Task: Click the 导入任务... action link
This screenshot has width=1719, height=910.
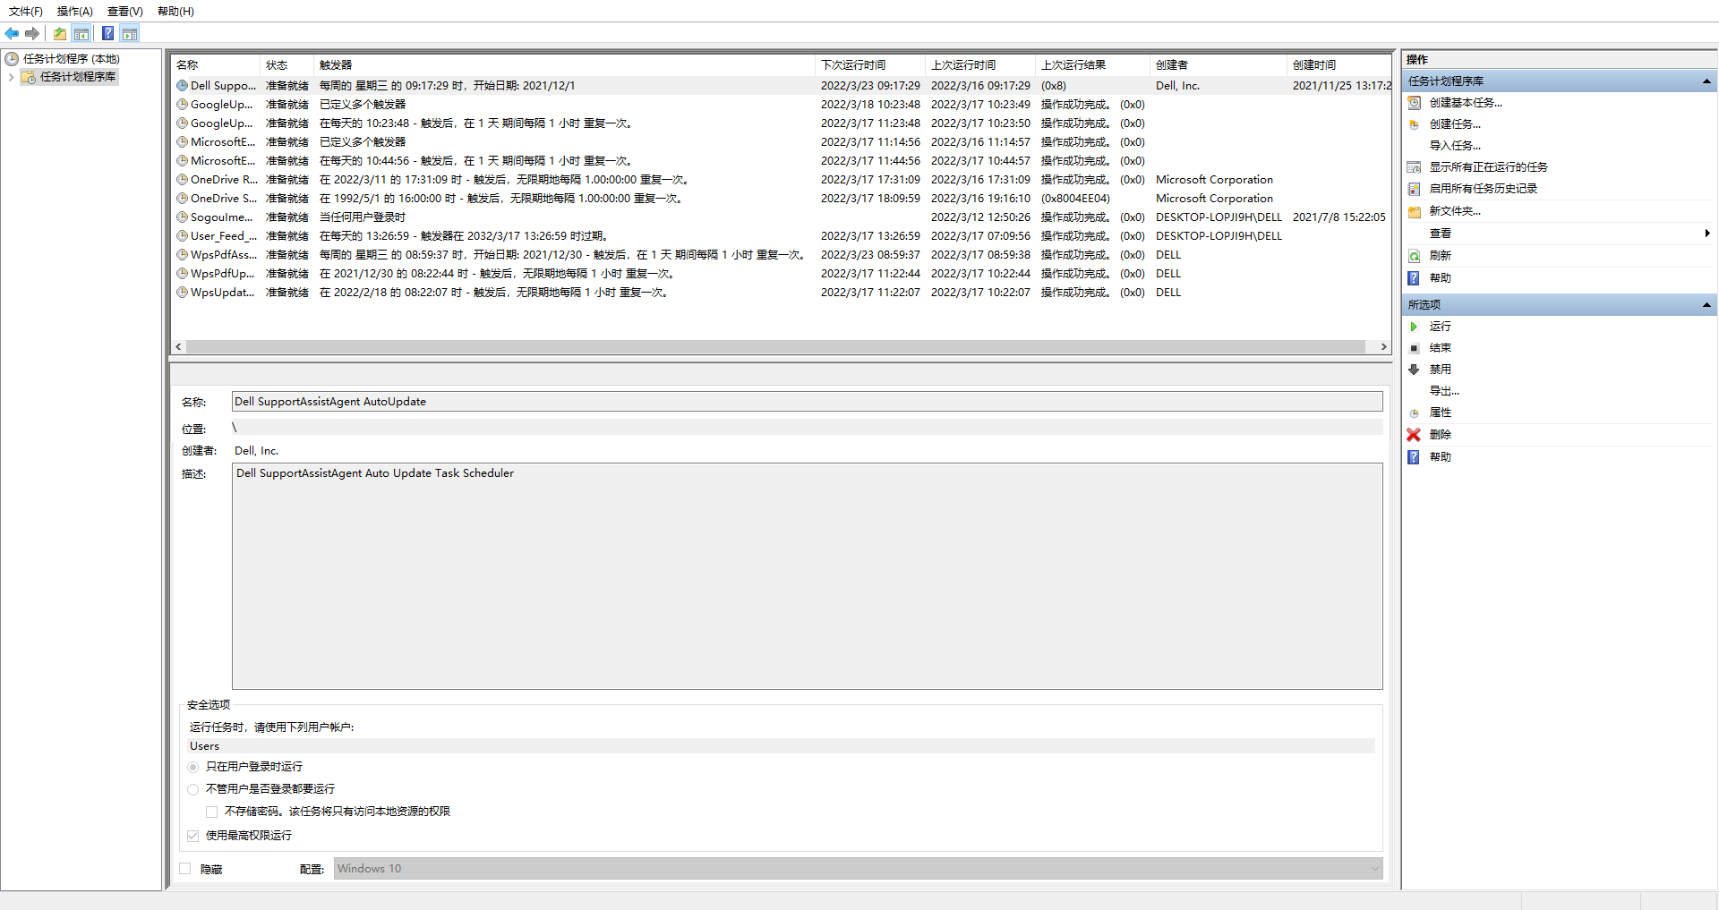Action: coord(1455,146)
